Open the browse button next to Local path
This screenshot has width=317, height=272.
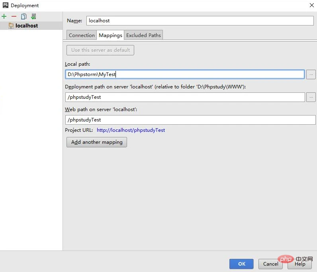311,74
